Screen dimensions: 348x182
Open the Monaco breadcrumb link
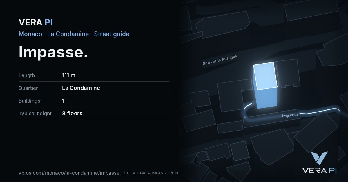click(30, 34)
